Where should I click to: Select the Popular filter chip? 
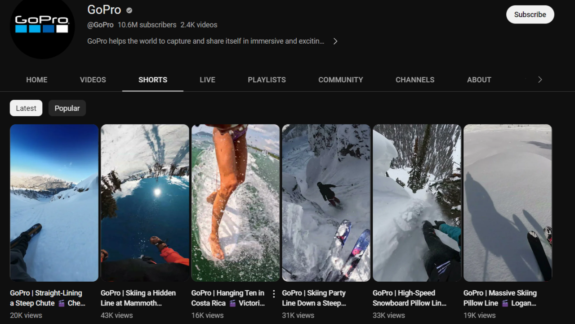[67, 108]
